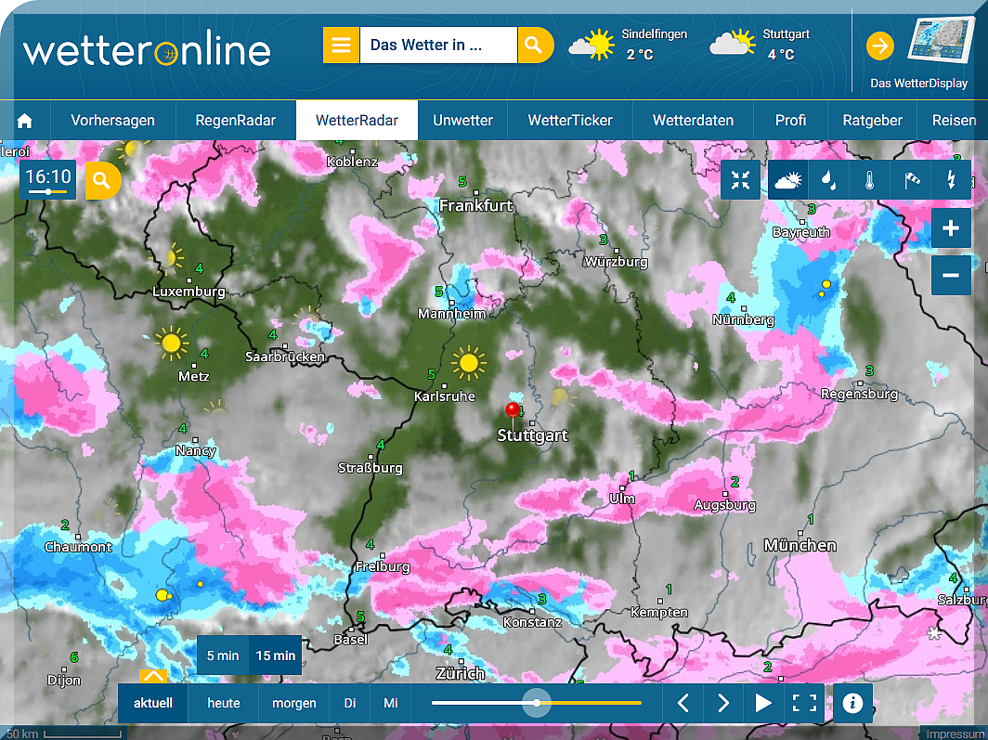Select the precipitation raindrops layer

click(x=827, y=180)
